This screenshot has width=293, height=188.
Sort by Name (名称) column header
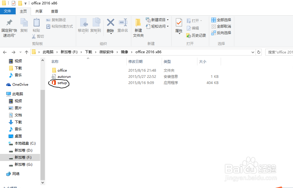pyautogui.click(x=55, y=62)
